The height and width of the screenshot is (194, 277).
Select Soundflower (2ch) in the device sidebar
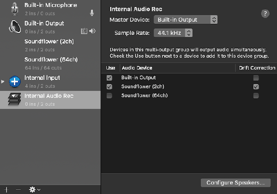pos(50,45)
